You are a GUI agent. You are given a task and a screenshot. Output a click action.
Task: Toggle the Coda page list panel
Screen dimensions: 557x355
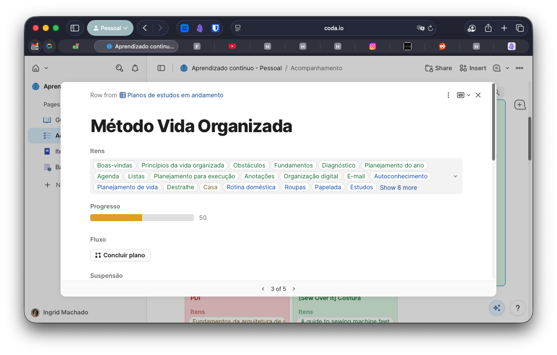(161, 68)
